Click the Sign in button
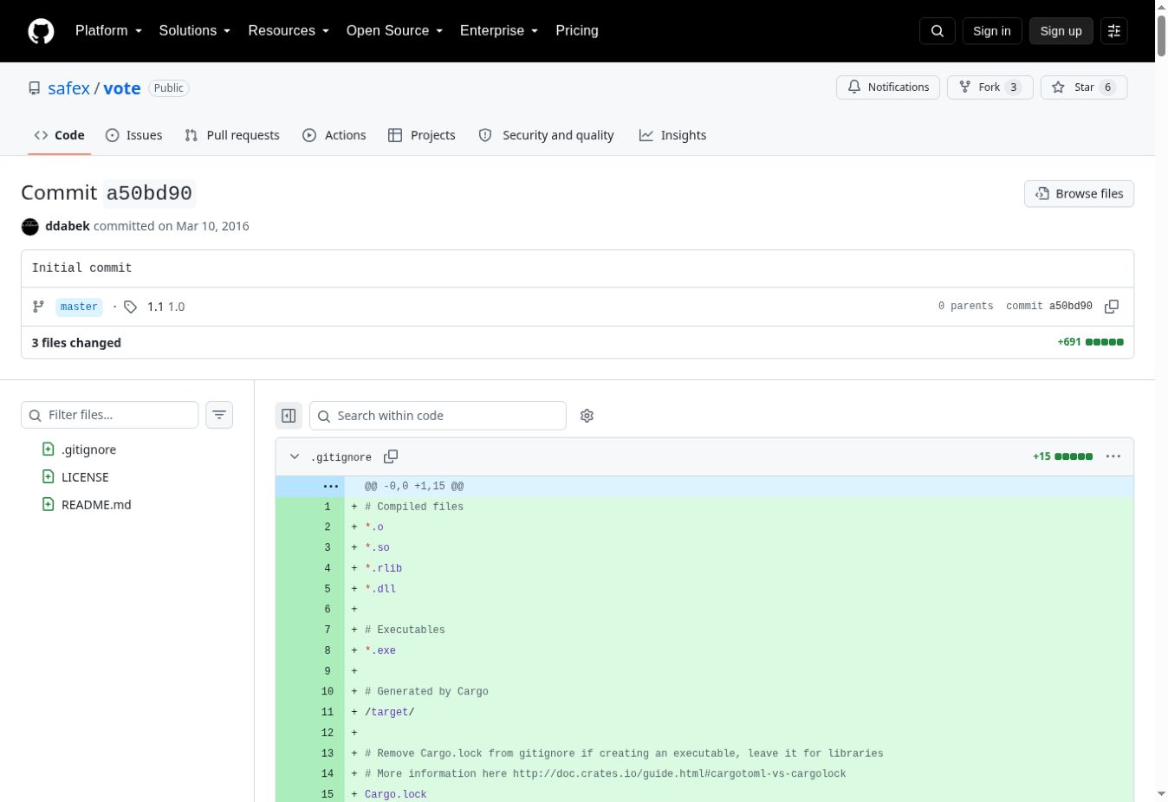This screenshot has width=1168, height=802. pyautogui.click(x=992, y=31)
